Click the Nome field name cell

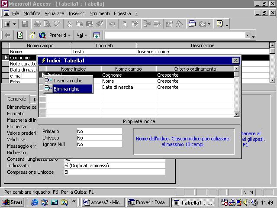point(40,52)
